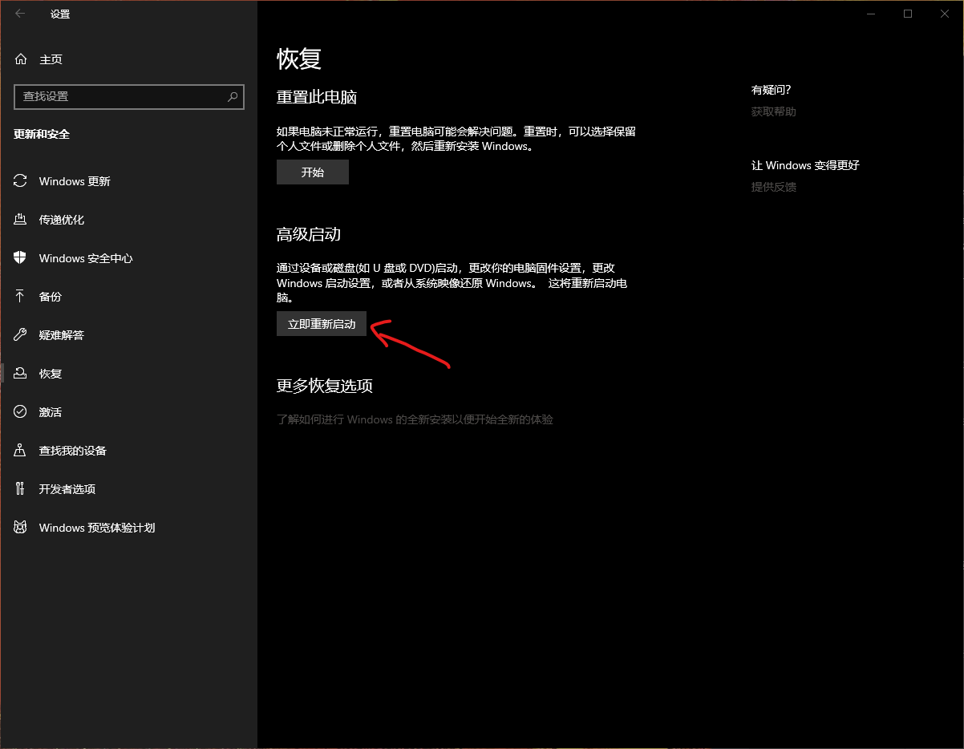Open the Windows 全新安装 info link

coord(415,419)
